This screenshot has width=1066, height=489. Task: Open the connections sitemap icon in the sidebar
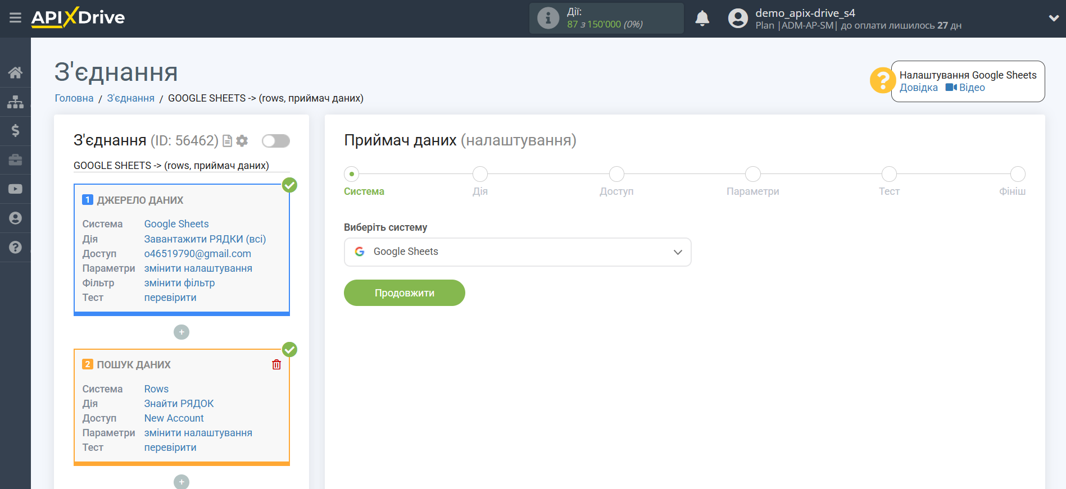(15, 102)
